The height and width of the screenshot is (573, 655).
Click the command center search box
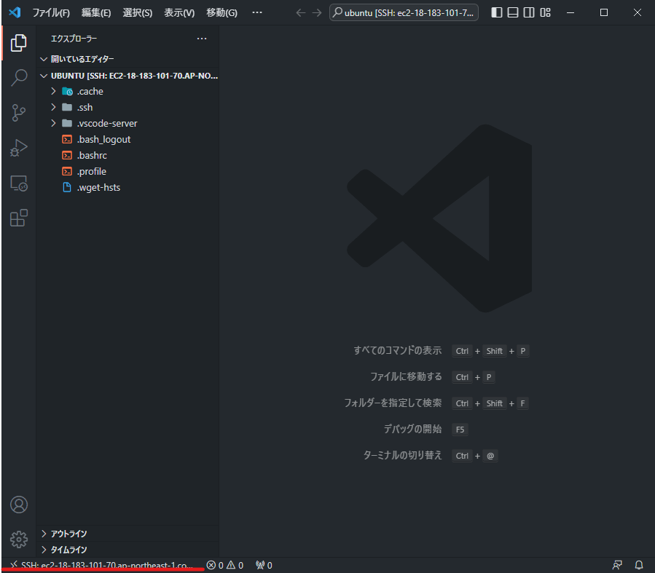coord(404,12)
